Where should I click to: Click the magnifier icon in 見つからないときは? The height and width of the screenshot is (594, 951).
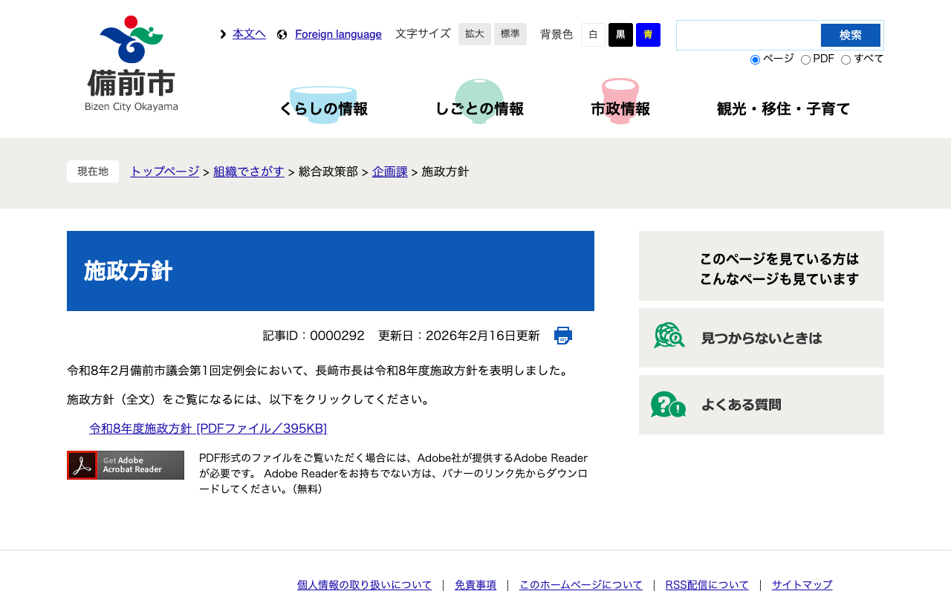[x=669, y=336]
